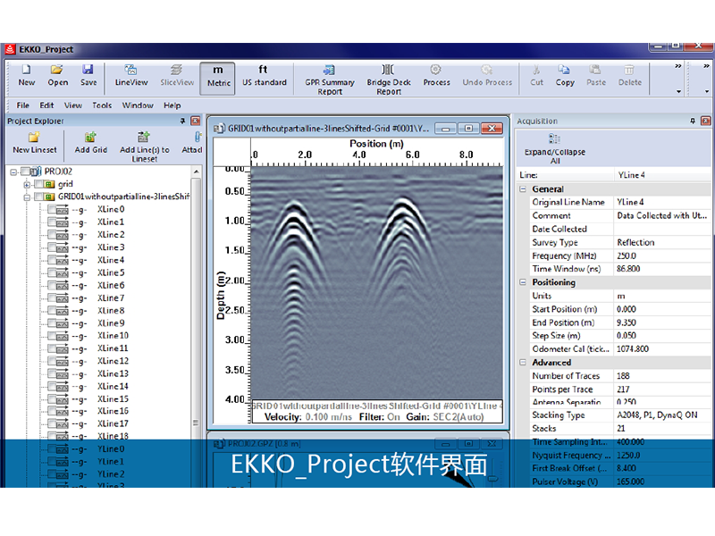Toggle the YLine0 checkbox
The image size is (715, 536).
52,449
